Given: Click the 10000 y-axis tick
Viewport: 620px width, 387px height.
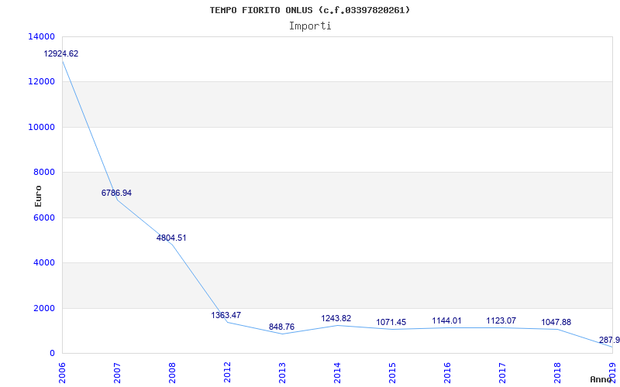Looking at the screenshot, I should point(42,127).
